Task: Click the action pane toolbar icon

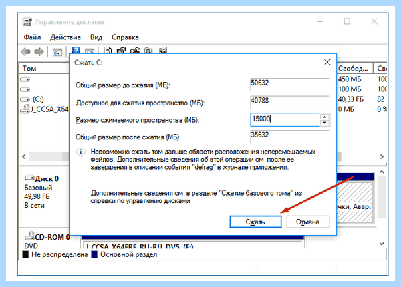Action: (x=90, y=51)
